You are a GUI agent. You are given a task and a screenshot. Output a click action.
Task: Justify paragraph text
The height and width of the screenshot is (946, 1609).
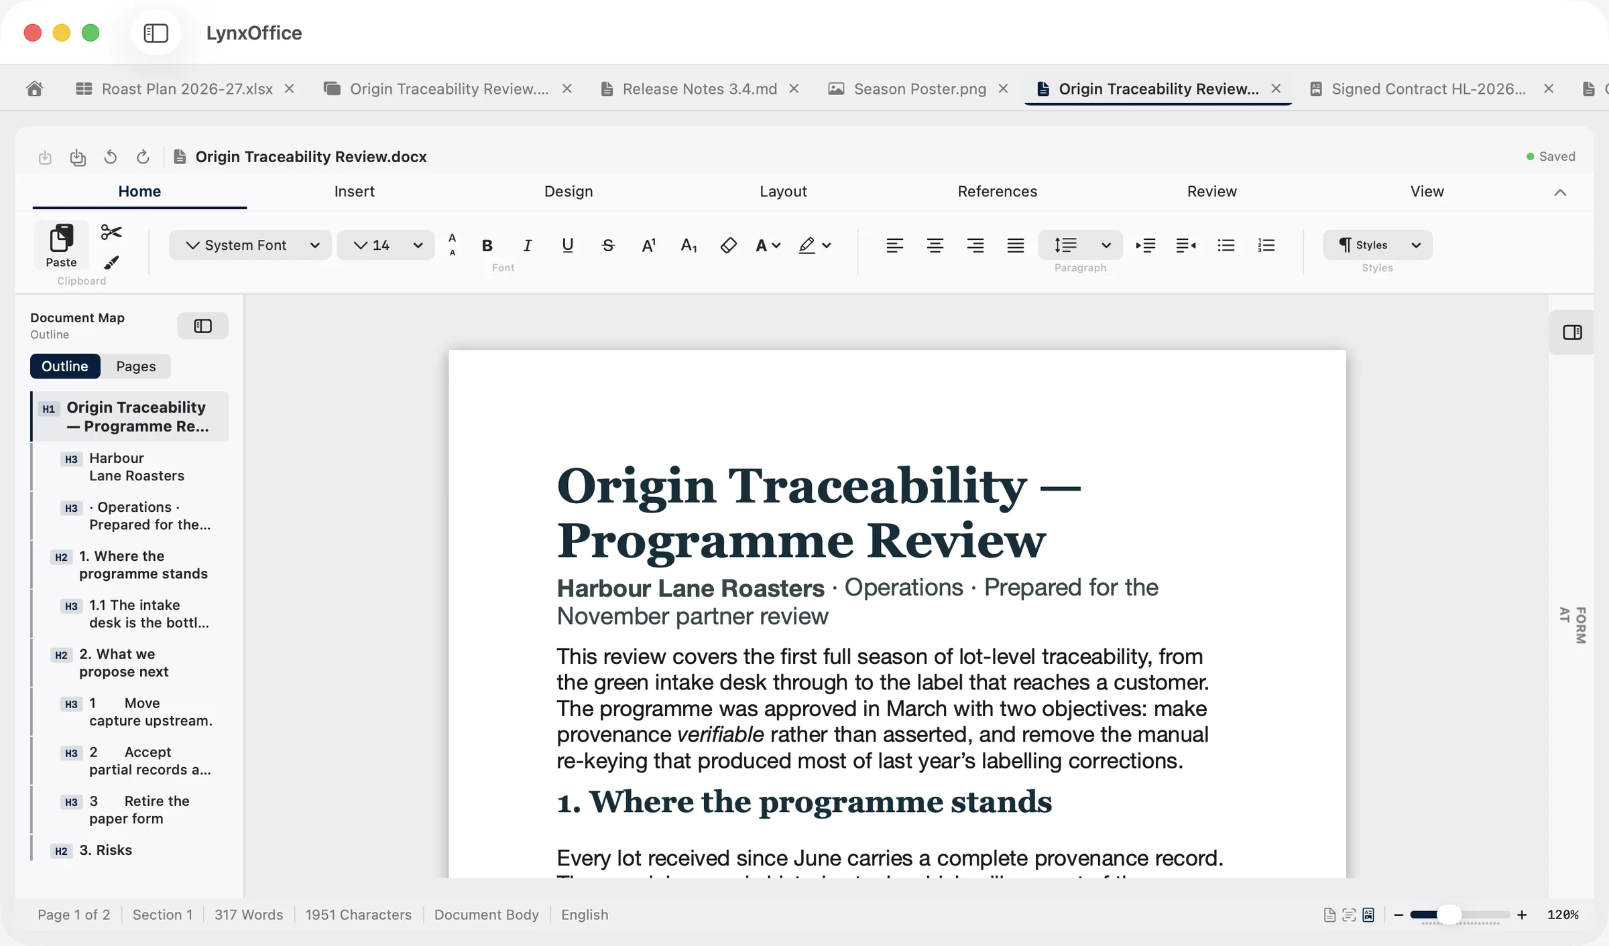pos(1016,245)
